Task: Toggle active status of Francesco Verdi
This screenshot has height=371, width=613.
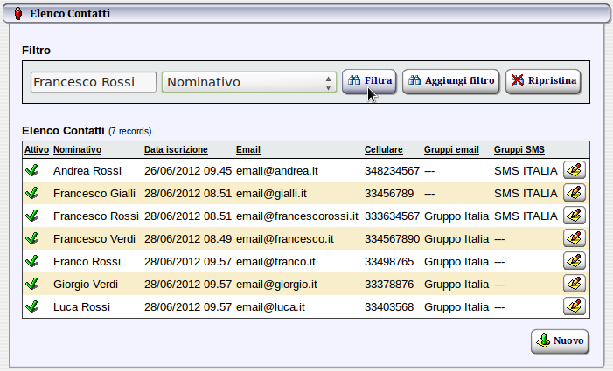Action: [x=32, y=238]
